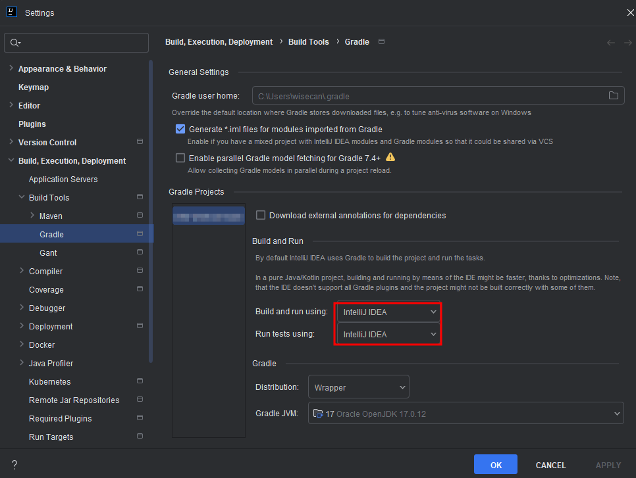The image size is (636, 478).
Task: Open the Build and run using dropdown
Action: coord(388,312)
